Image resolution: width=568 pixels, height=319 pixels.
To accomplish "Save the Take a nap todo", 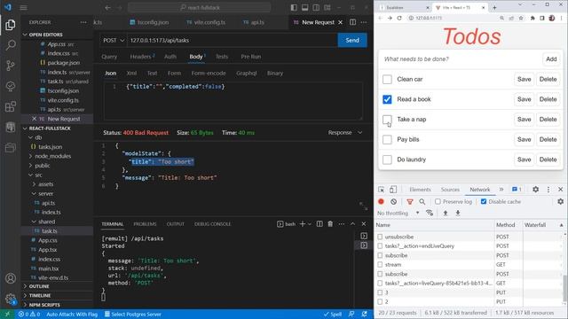I will [x=524, y=120].
